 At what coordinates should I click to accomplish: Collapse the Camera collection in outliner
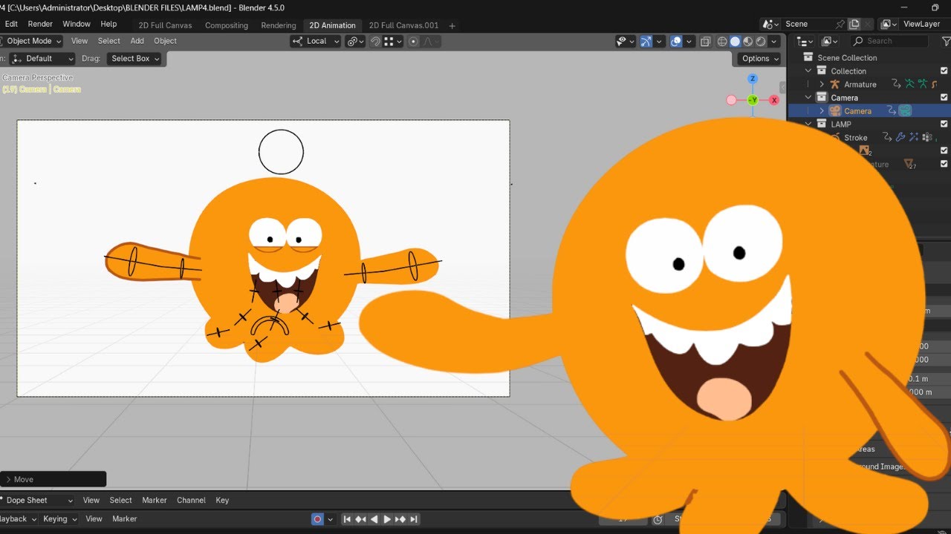tap(808, 98)
